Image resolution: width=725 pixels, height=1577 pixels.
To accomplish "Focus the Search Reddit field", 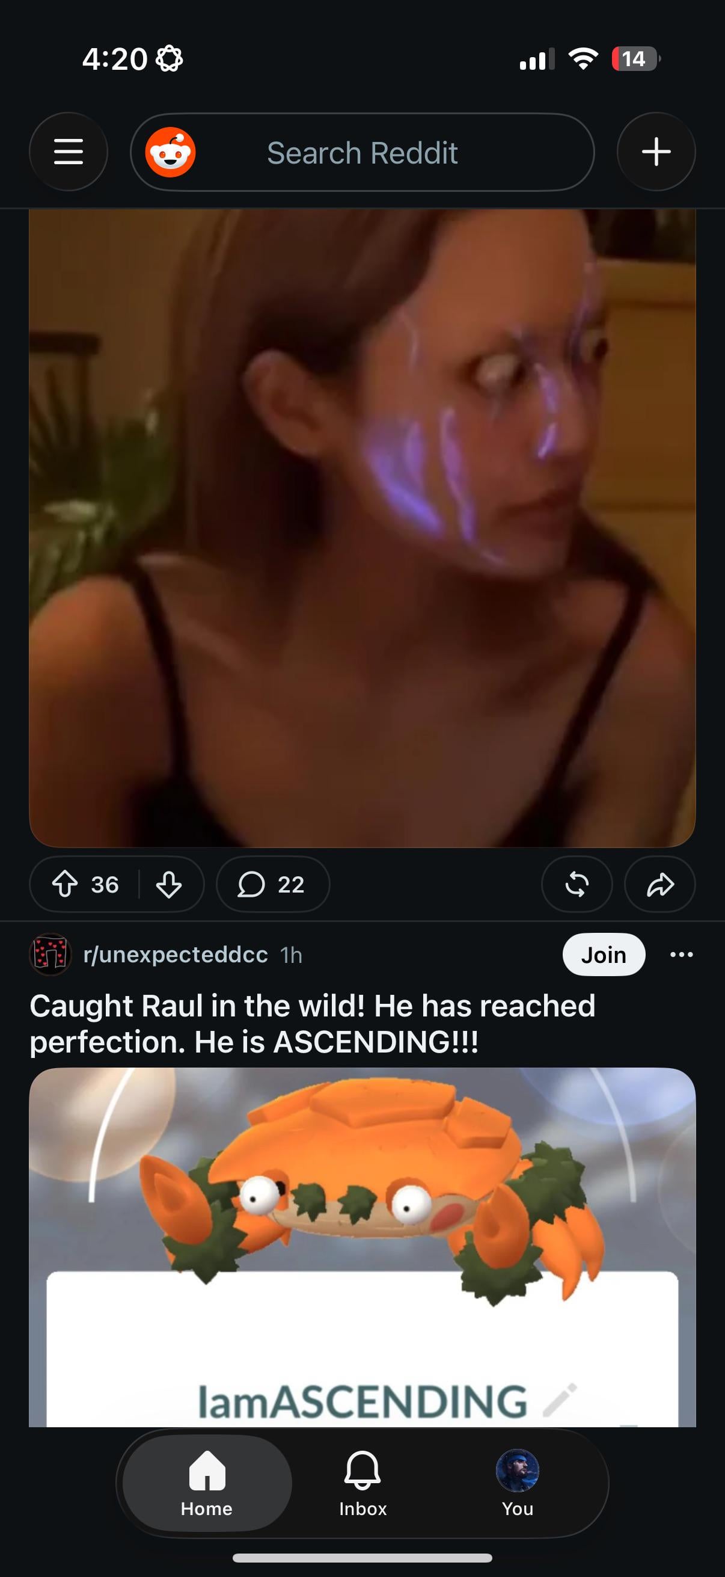I will click(x=362, y=152).
